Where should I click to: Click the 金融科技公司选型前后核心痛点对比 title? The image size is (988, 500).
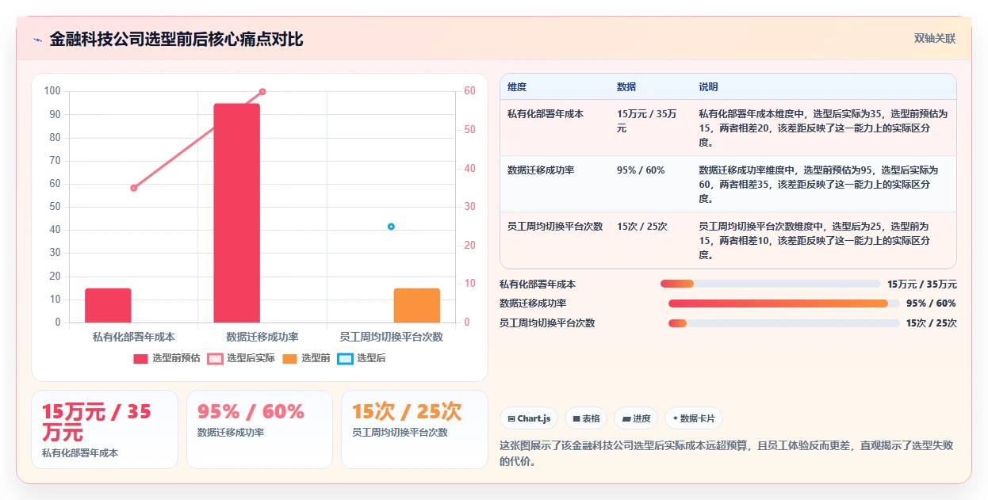coord(176,40)
